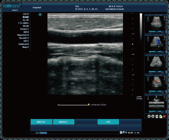169x140 pixels.
Task: Open the fourth red-blue Doppler thumbnail
Action: (156, 84)
